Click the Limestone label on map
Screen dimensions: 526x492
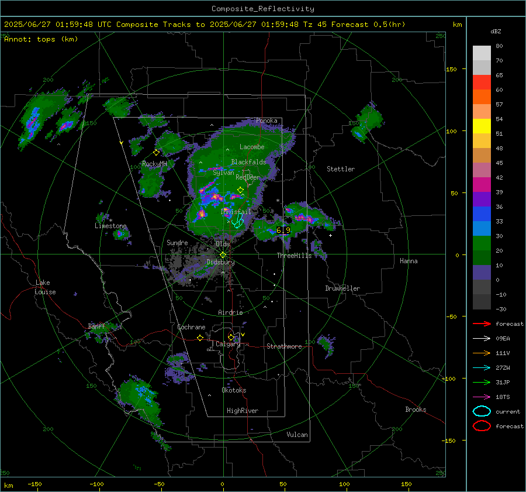pyautogui.click(x=110, y=226)
